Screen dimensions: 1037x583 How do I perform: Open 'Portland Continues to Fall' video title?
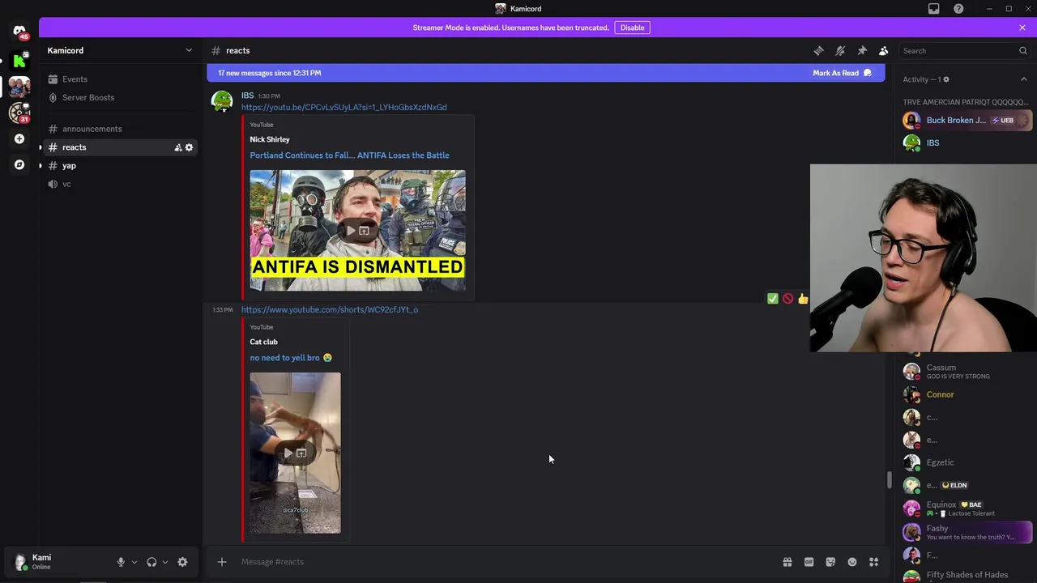(x=349, y=155)
